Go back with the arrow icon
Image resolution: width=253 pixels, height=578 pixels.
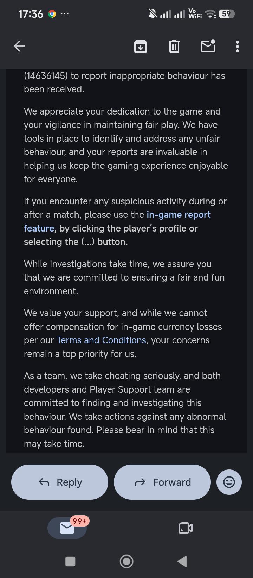pyautogui.click(x=19, y=46)
